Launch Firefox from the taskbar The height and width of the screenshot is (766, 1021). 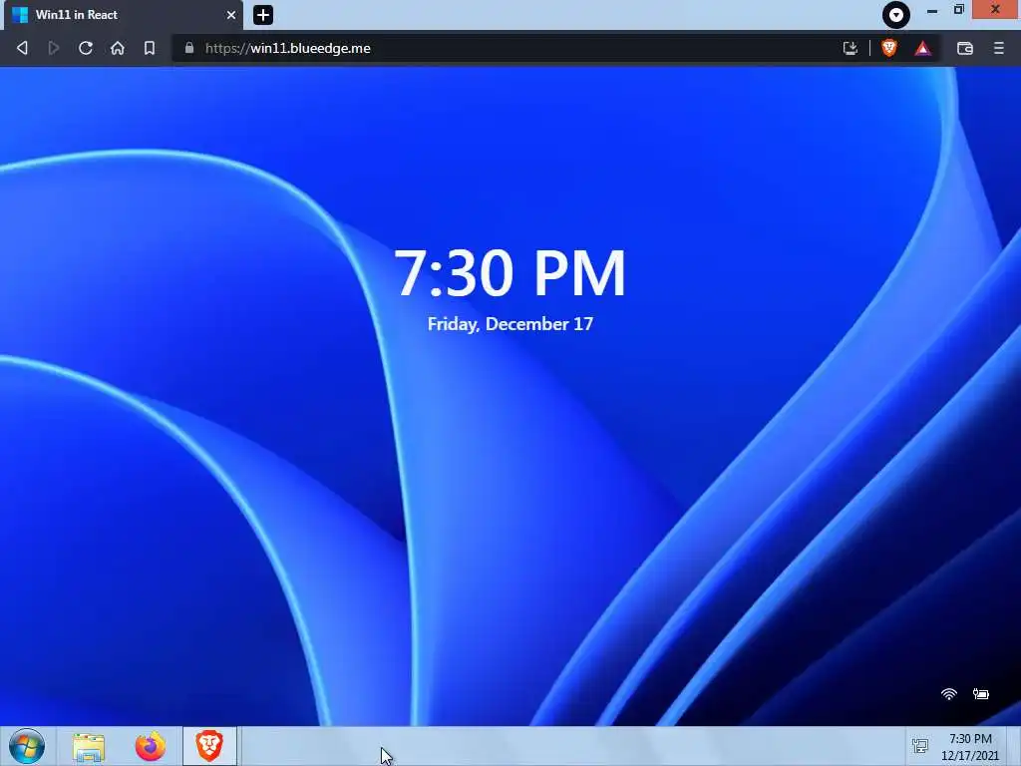click(151, 746)
